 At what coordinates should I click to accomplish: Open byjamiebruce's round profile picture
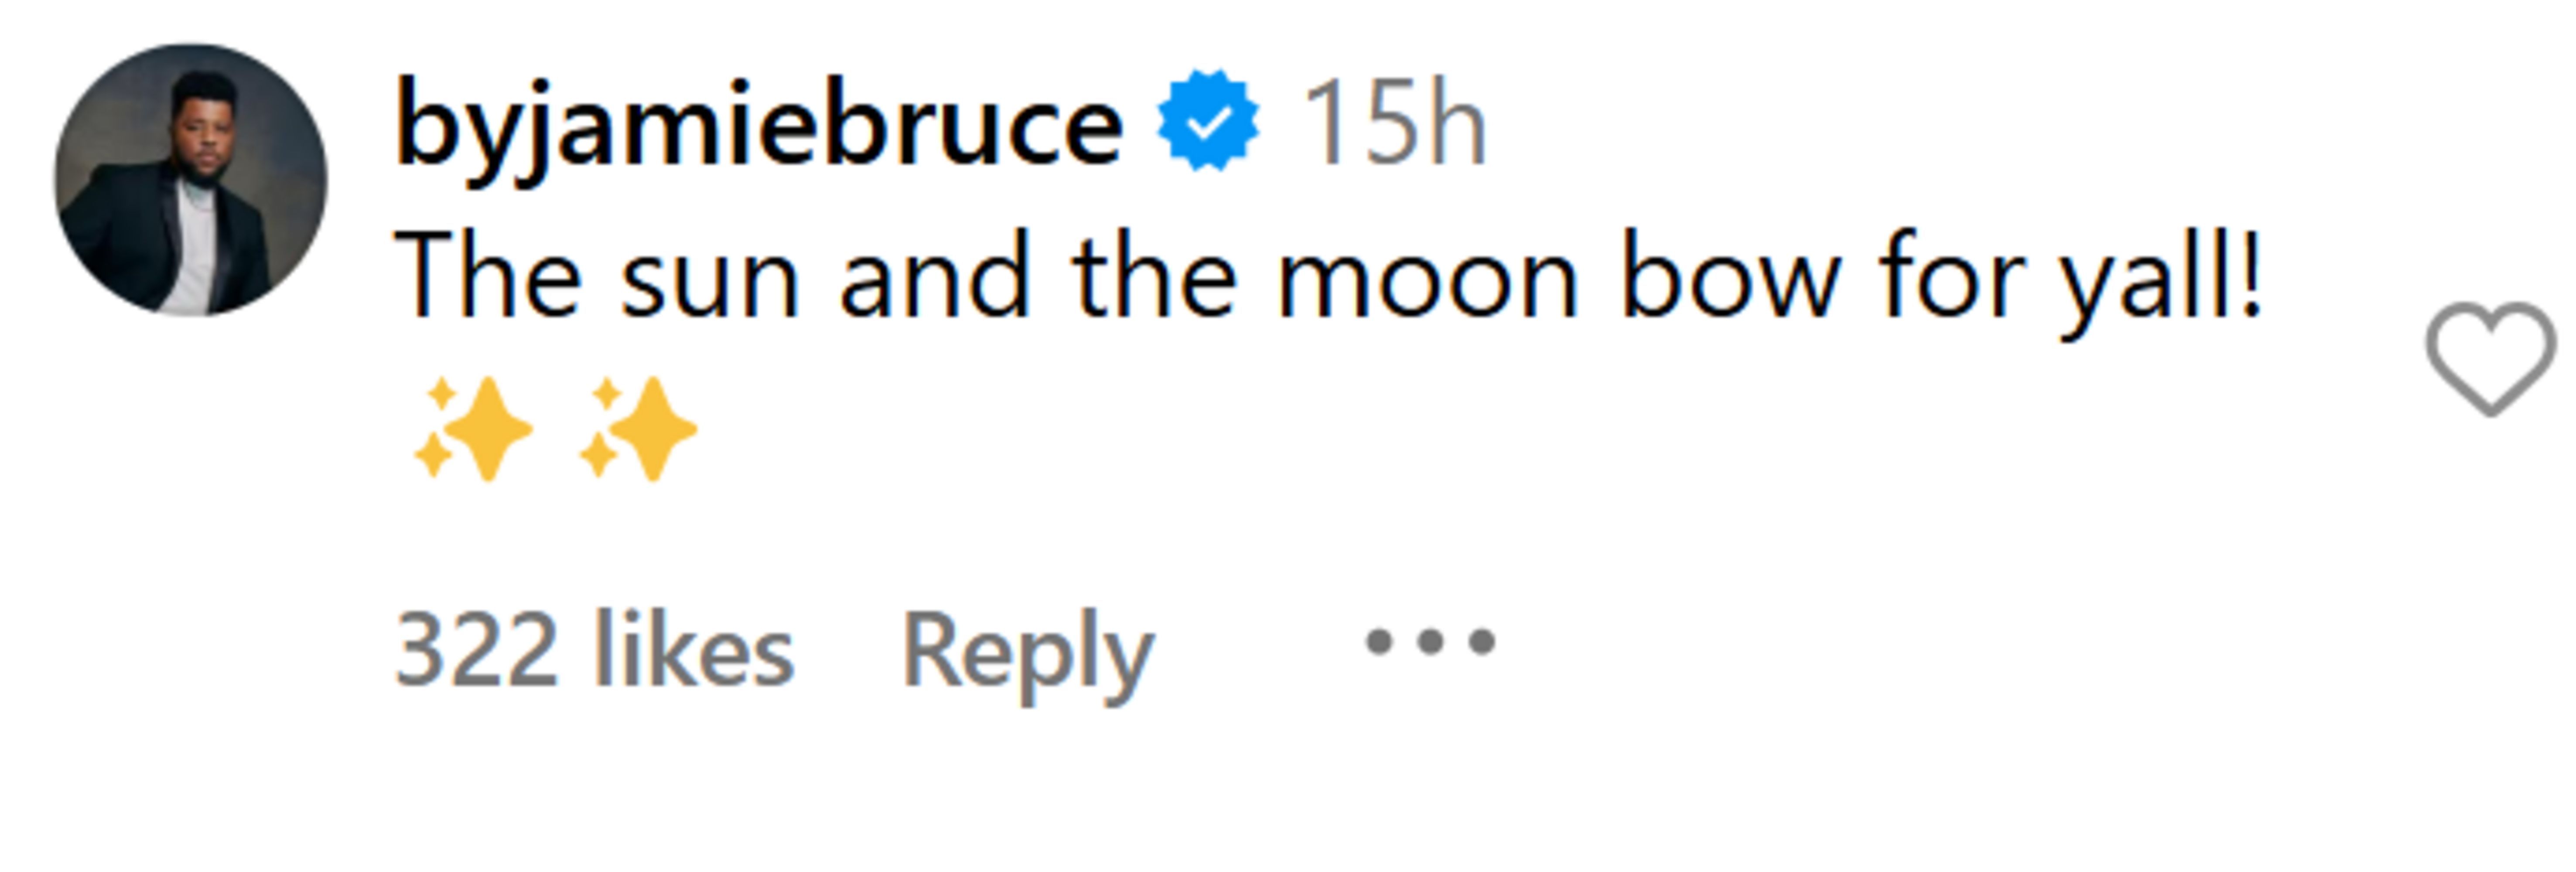click(191, 180)
